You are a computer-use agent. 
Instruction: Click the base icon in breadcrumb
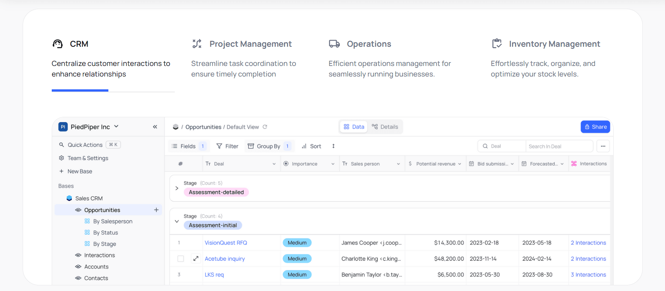[176, 127]
